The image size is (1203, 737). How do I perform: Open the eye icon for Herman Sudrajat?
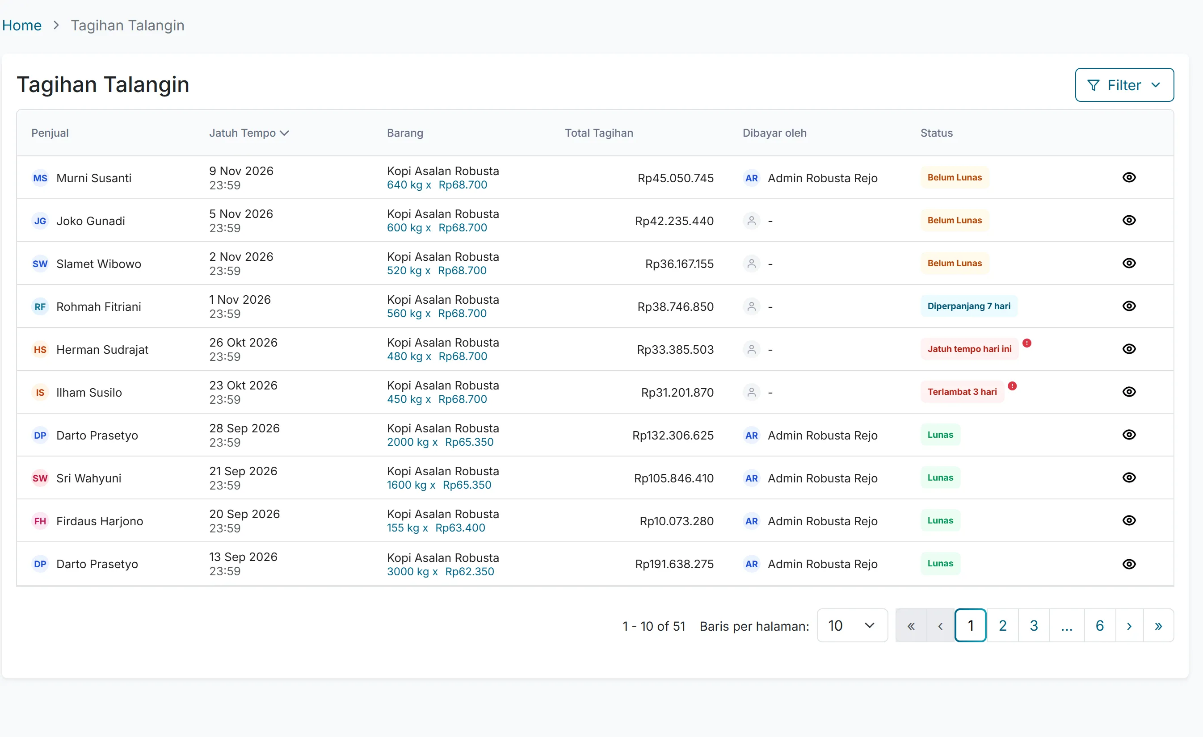click(x=1129, y=349)
